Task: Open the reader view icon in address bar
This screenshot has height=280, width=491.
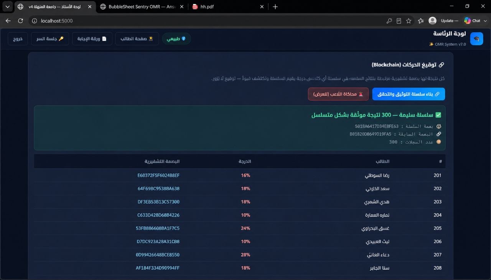Action: click(x=399, y=21)
